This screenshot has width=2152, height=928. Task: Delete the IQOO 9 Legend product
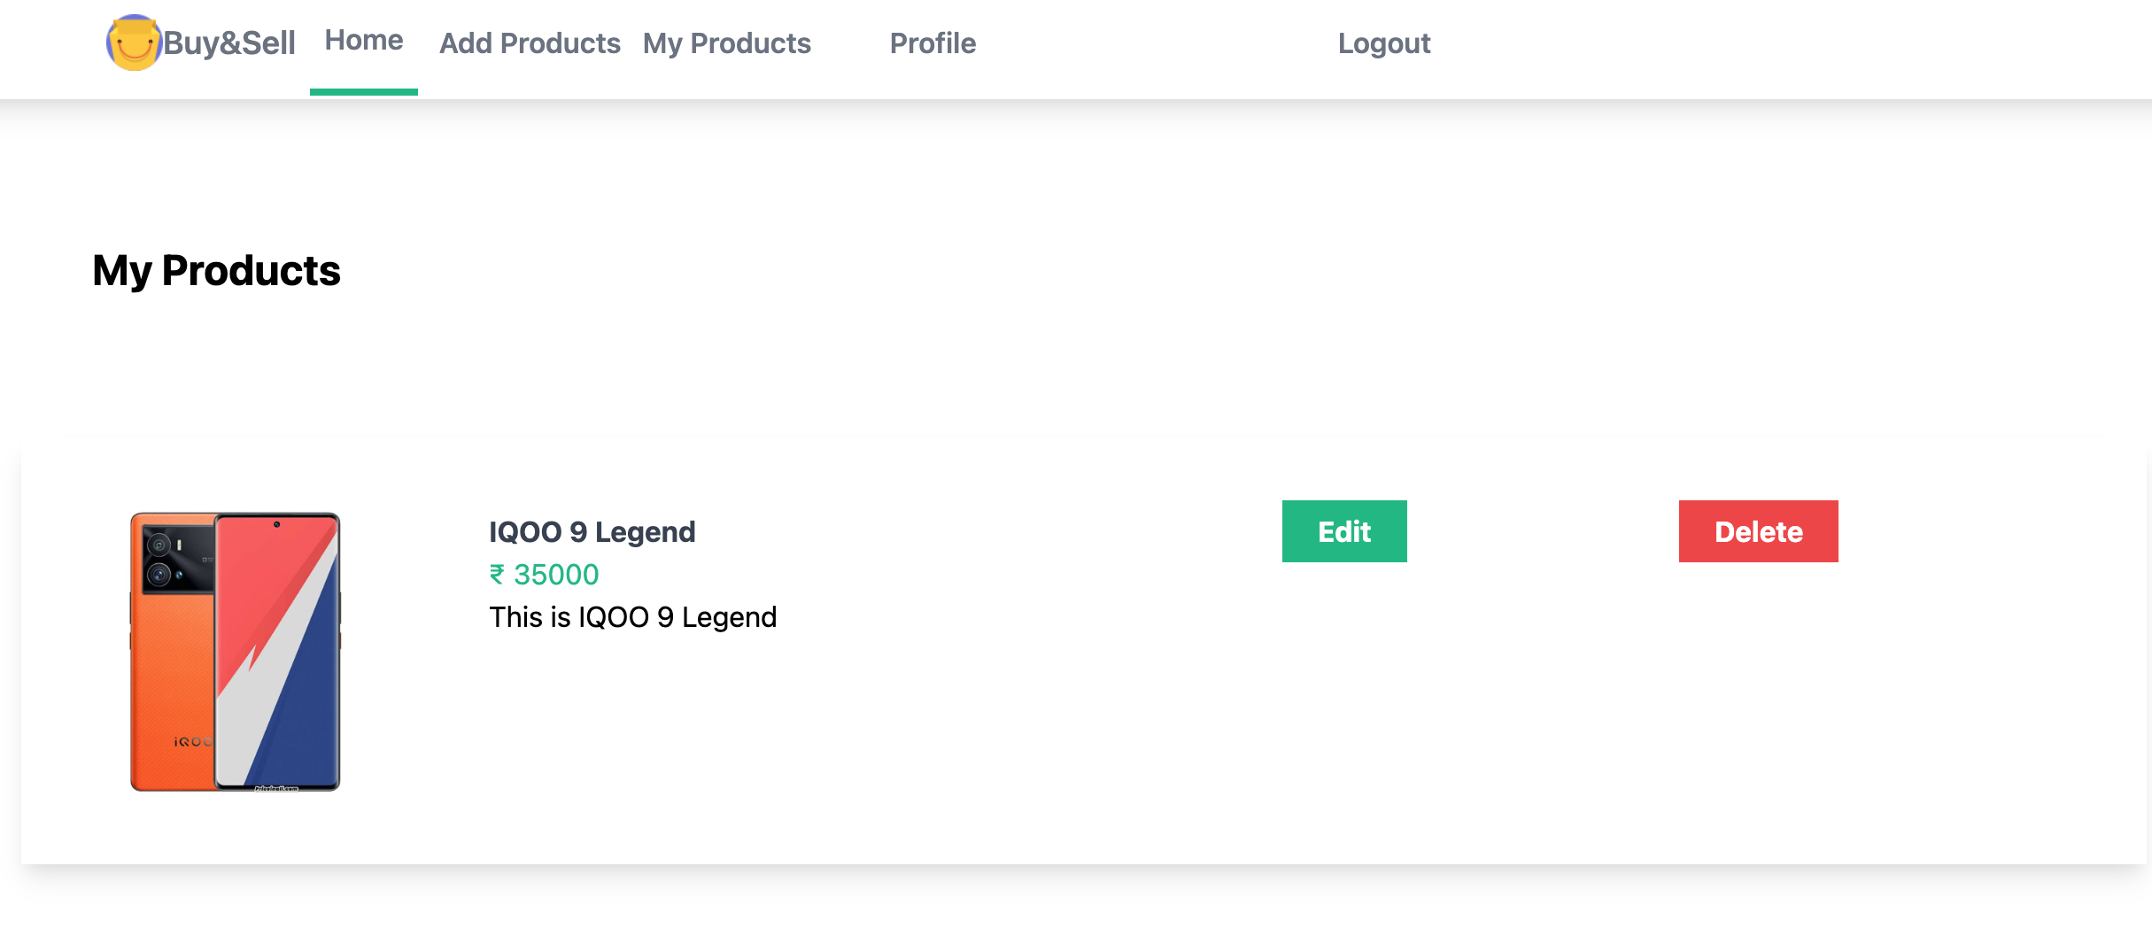(1757, 531)
